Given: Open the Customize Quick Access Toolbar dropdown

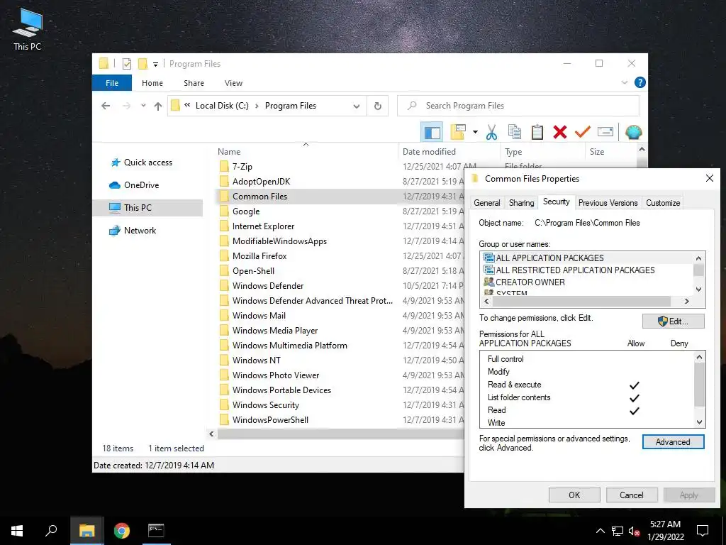Looking at the screenshot, I should 155,65.
